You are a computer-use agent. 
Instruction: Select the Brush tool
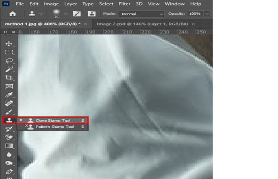click(9, 112)
